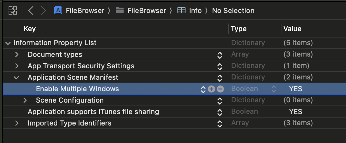The width and height of the screenshot is (346, 143).
Task: Open the related items grid icon
Action: tap(13, 10)
